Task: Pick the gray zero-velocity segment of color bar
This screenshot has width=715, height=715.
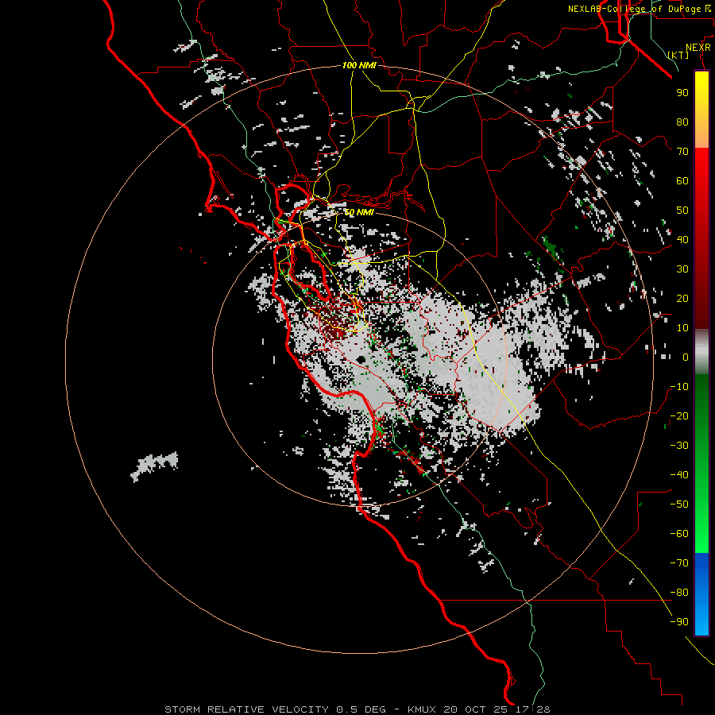Action: pos(701,352)
